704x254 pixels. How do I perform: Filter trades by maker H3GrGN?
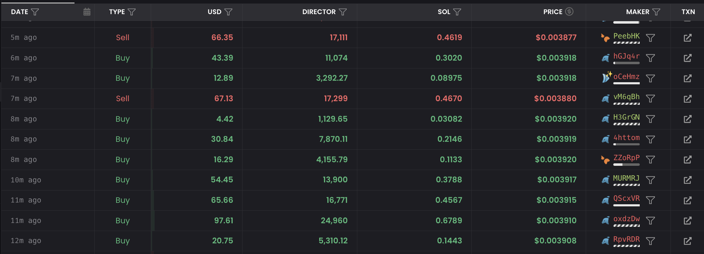tap(650, 119)
